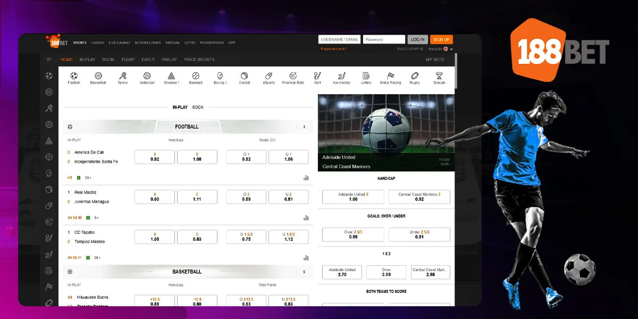View statistics chart for America De Cali match
This screenshot has width=638, height=319.
306,178
